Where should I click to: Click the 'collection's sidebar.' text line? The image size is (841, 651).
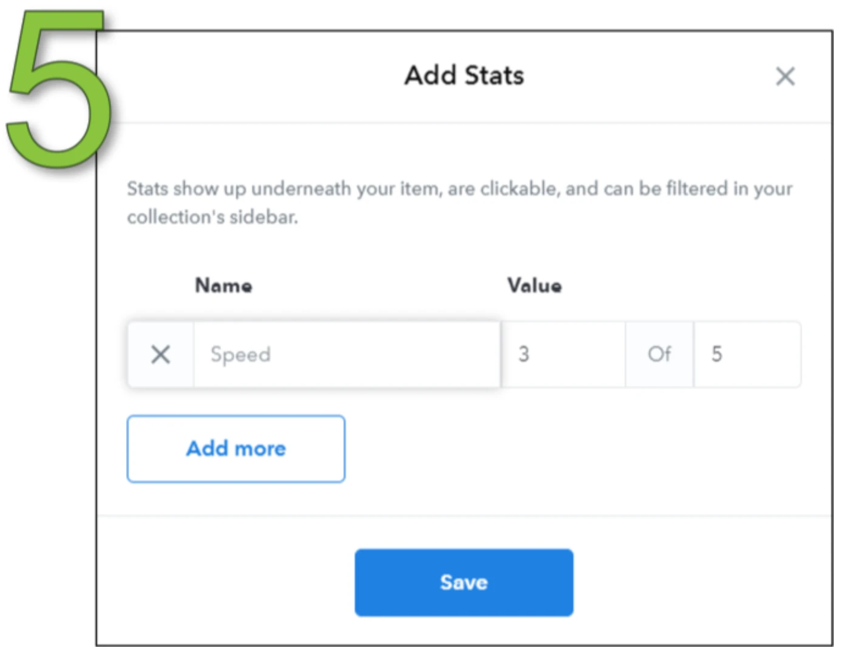(212, 217)
